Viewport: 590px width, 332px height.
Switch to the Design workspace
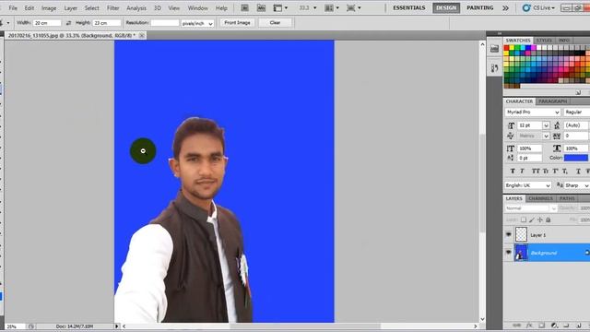tap(446, 8)
